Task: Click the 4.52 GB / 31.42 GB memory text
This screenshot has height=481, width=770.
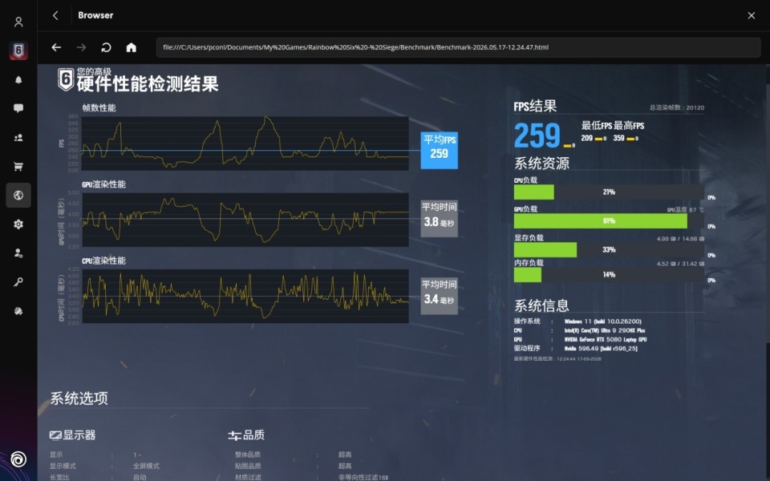Action: (x=680, y=264)
